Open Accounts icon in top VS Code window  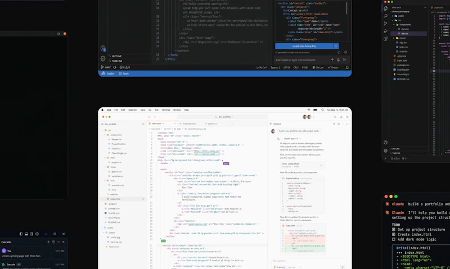pyautogui.click(x=103, y=48)
